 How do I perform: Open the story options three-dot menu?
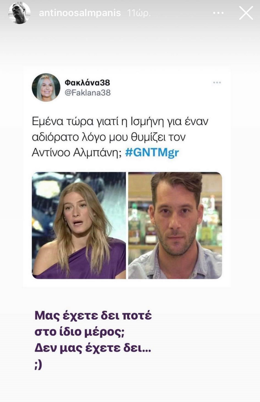pyautogui.click(x=218, y=13)
